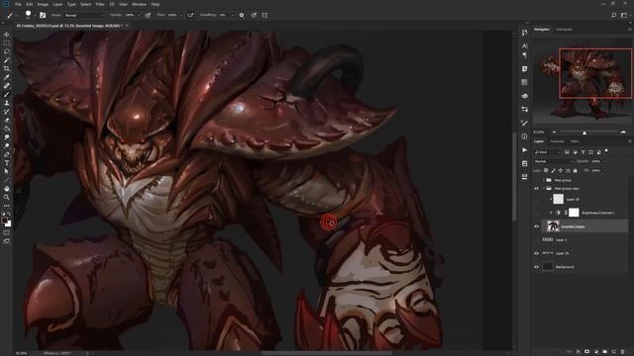Click the create new layer icon
Image resolution: width=634 pixels, height=356 pixels.
click(614, 352)
